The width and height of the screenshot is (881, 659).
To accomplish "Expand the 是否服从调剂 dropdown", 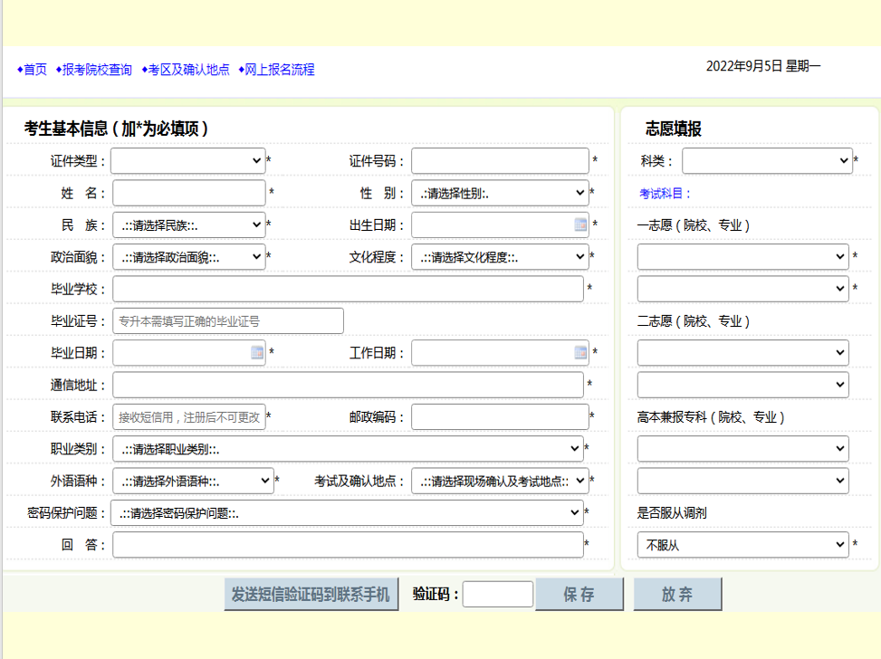I will [x=742, y=545].
